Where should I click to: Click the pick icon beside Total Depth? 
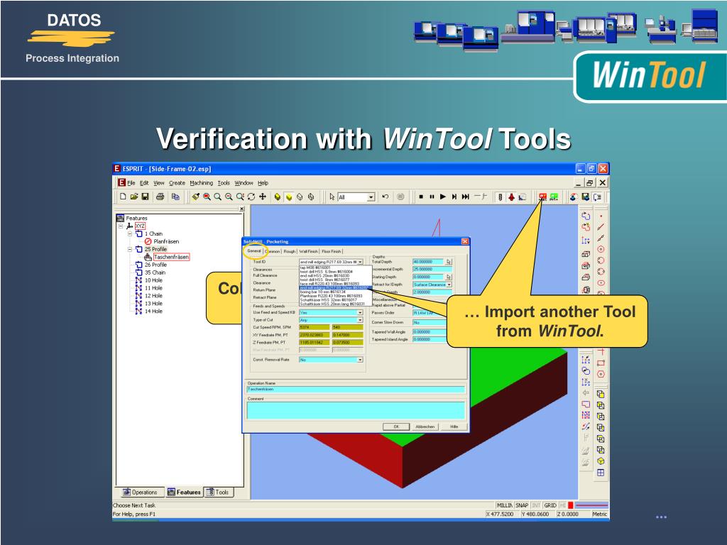pyautogui.click(x=449, y=262)
